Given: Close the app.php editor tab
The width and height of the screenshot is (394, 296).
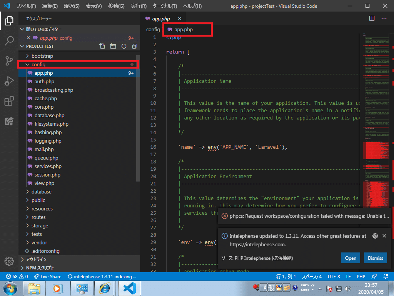Looking at the screenshot, I should click(180, 18).
